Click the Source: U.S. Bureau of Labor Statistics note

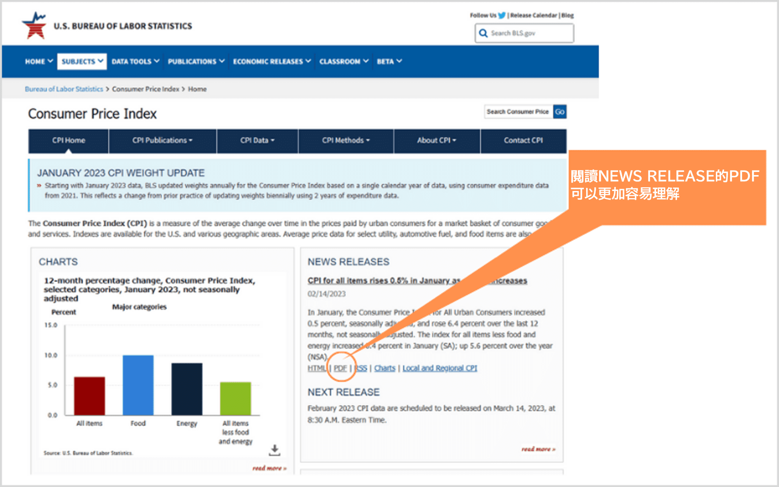click(88, 453)
